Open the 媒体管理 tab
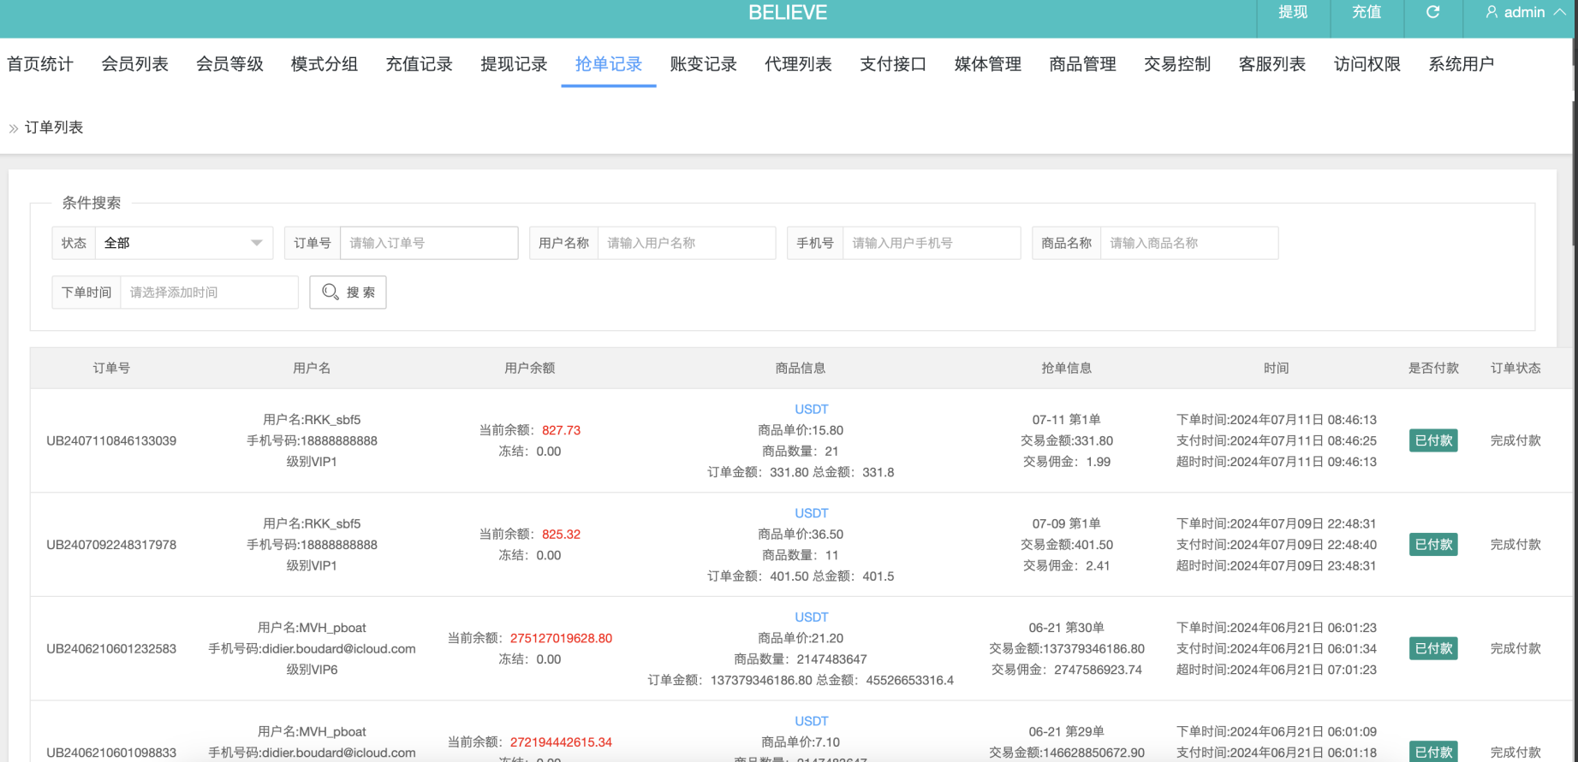The width and height of the screenshot is (1578, 762). point(988,64)
